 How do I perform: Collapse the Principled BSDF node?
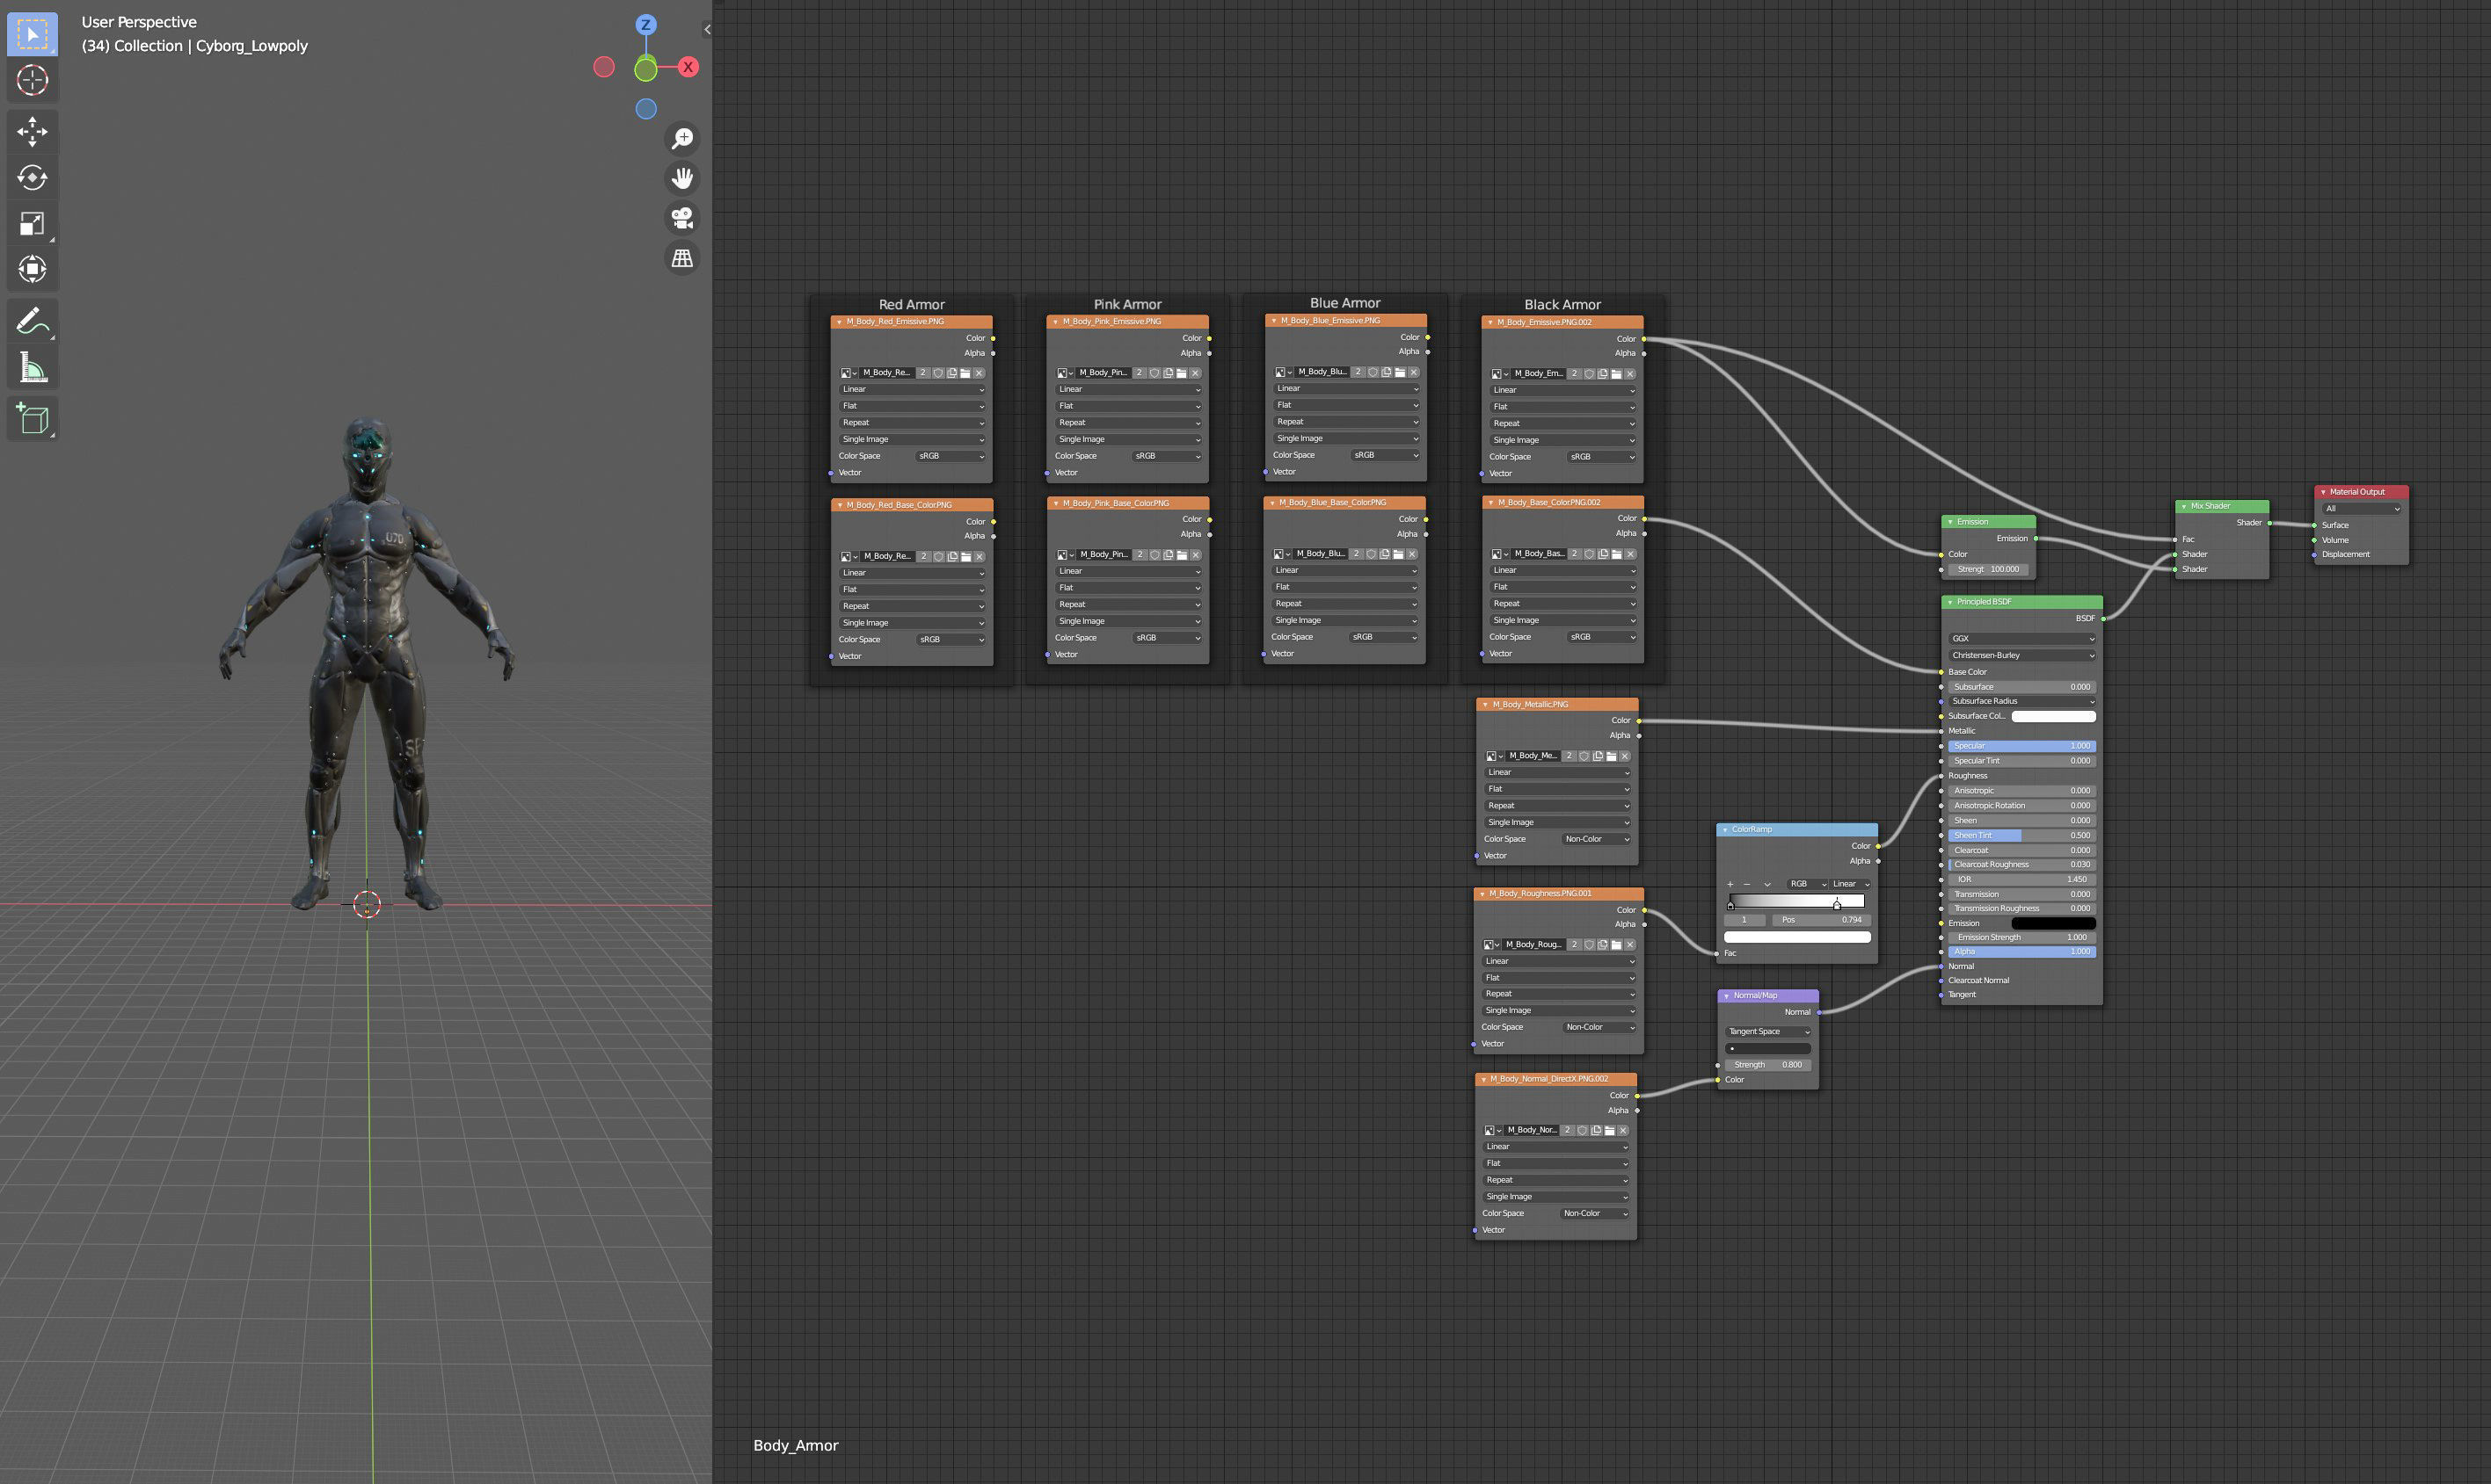click(1949, 602)
